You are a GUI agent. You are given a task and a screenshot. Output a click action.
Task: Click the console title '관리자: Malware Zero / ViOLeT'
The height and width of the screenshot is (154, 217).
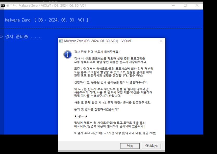click(x=46, y=5)
